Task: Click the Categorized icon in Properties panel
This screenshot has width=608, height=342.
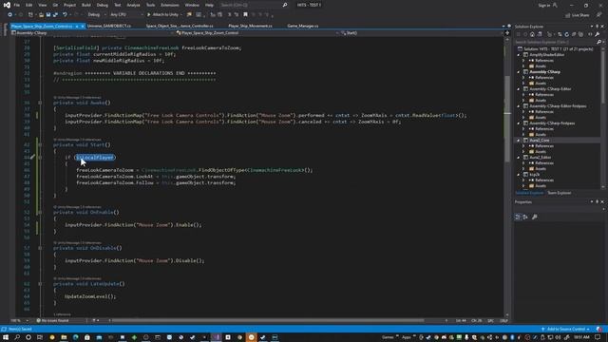Action: (518, 218)
